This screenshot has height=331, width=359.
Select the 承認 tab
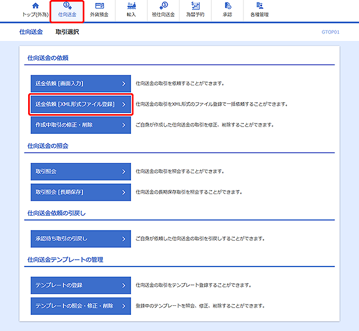pos(227,11)
